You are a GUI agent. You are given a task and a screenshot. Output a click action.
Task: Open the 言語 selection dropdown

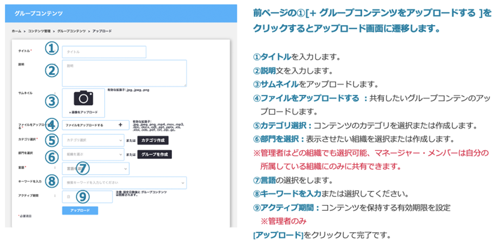coord(96,169)
